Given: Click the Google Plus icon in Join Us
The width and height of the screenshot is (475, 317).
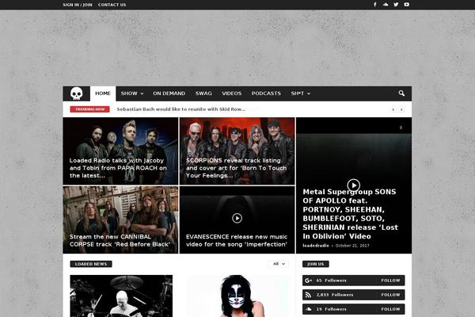Looking at the screenshot, I should coord(309,281).
